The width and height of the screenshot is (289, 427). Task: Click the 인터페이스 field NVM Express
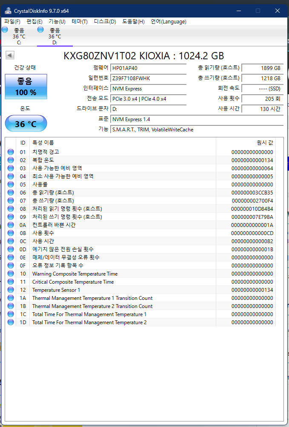tap(148, 88)
